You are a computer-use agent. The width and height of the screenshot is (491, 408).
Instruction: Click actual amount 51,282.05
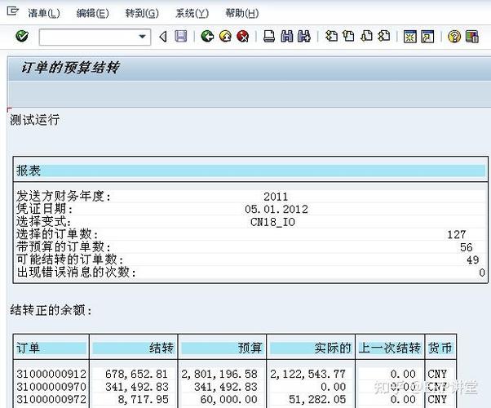[x=317, y=400]
